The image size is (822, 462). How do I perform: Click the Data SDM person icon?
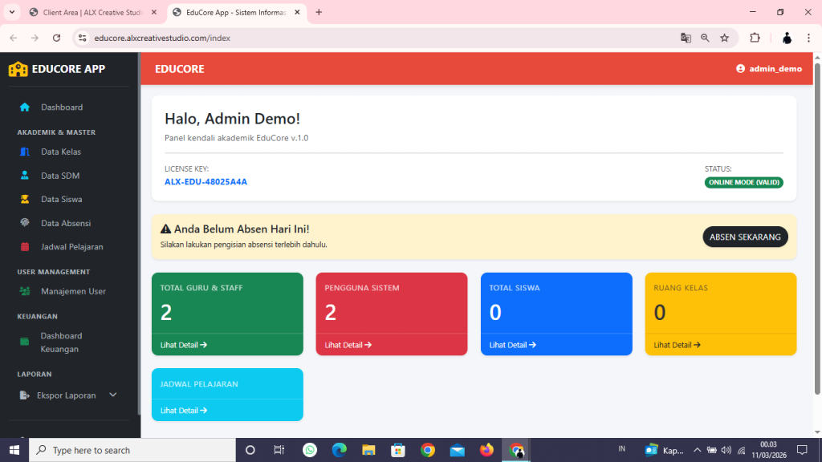click(25, 176)
